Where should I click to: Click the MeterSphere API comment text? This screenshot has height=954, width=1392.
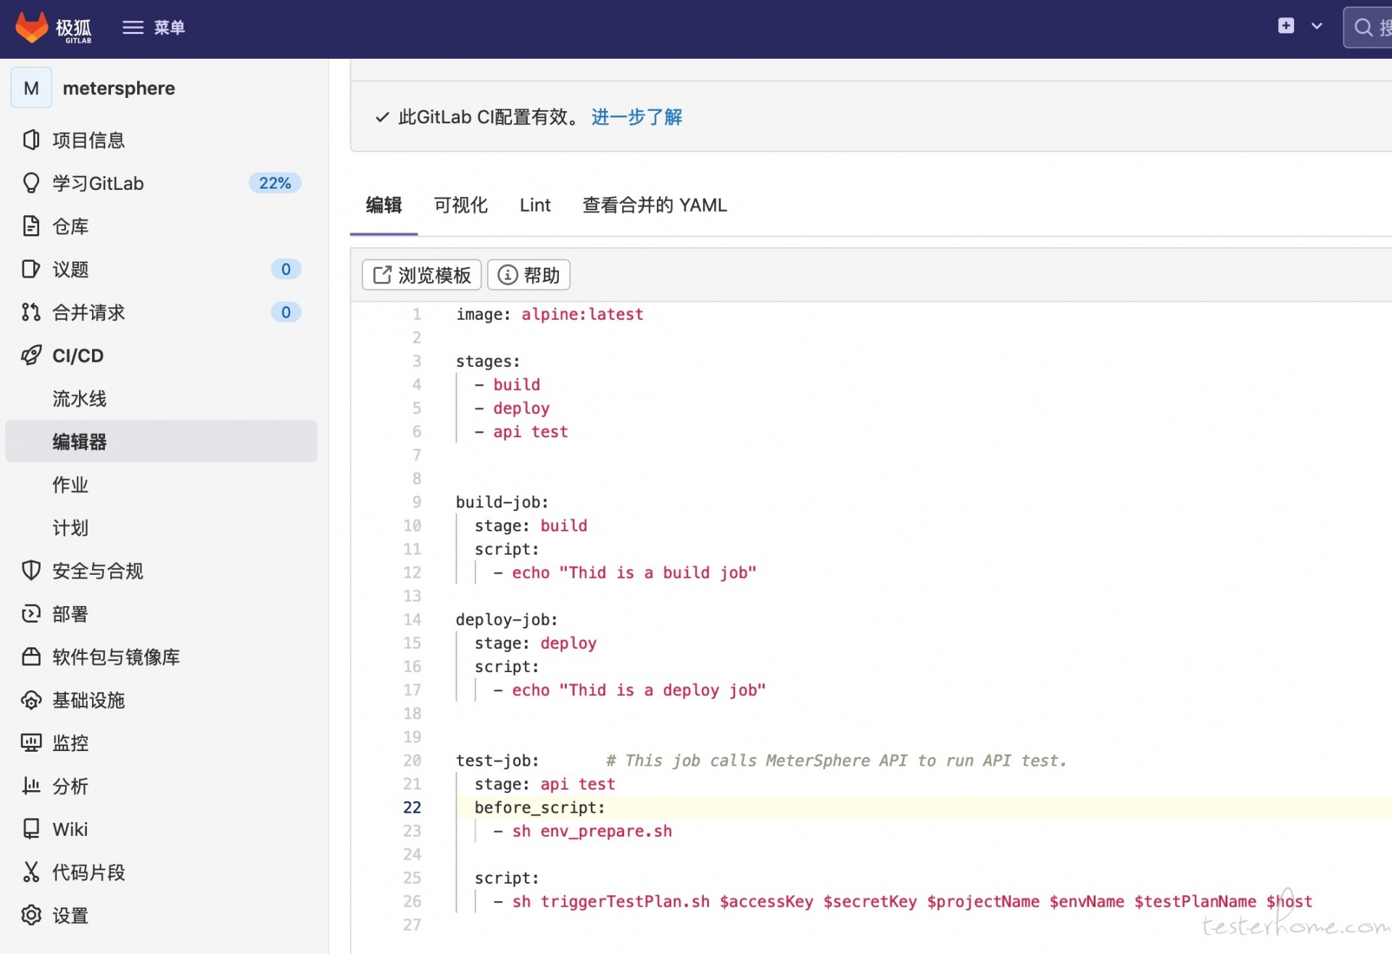tap(836, 761)
